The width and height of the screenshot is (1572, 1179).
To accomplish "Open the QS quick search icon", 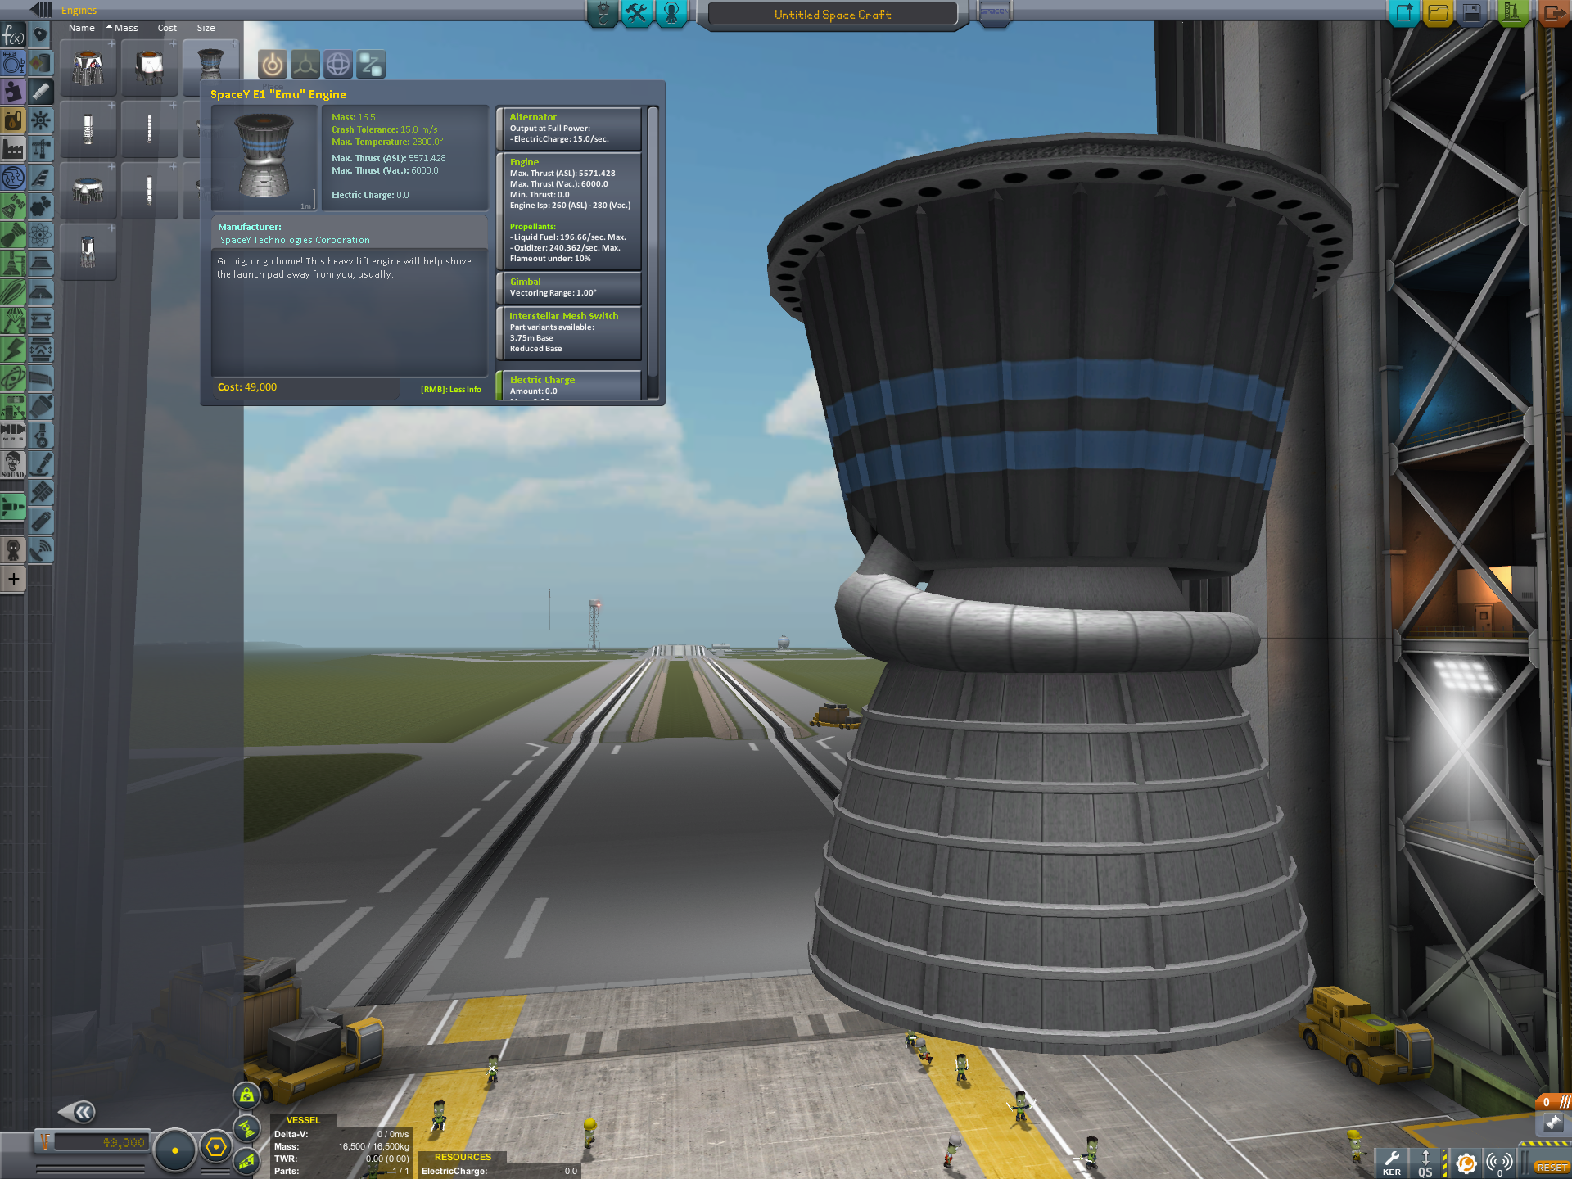I will click(1425, 1163).
